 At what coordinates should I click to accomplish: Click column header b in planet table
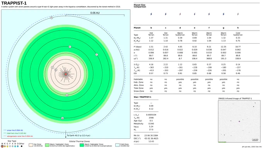(x=151, y=28)
